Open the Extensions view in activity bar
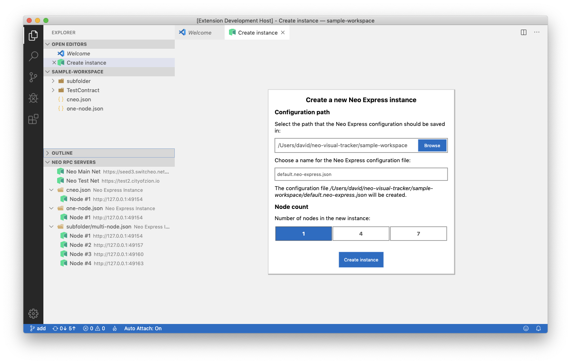 click(x=33, y=119)
